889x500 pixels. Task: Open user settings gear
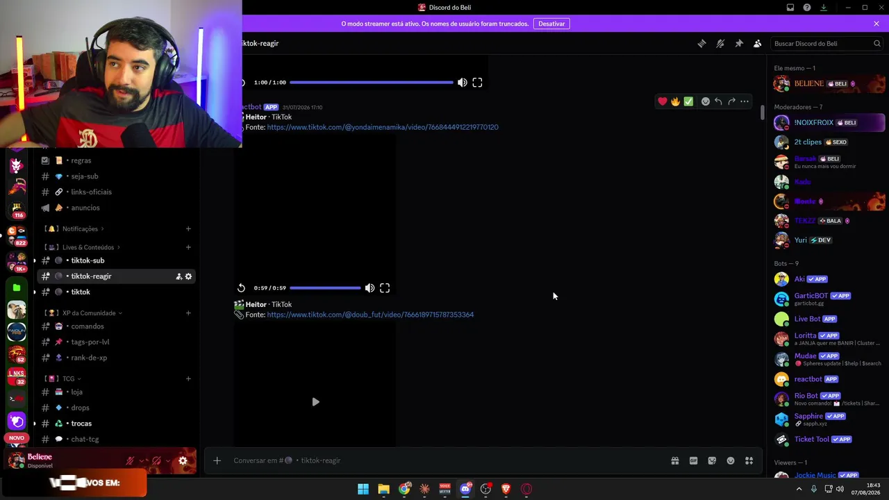click(x=183, y=460)
